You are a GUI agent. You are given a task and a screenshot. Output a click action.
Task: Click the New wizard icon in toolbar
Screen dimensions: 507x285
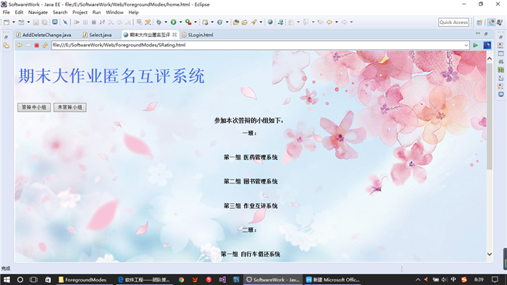(x=7, y=22)
